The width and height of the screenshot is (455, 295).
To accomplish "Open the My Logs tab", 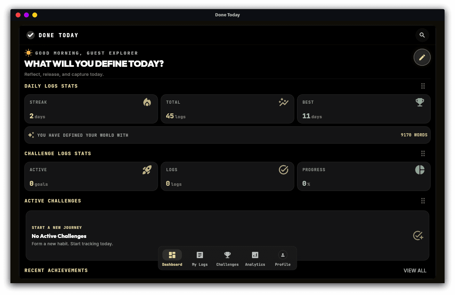I will tap(200, 258).
